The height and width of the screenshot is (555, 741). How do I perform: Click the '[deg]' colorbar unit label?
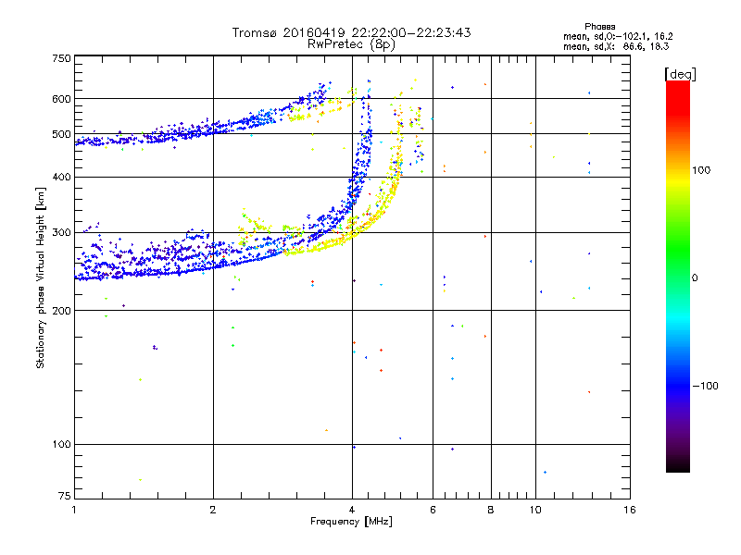click(x=680, y=74)
